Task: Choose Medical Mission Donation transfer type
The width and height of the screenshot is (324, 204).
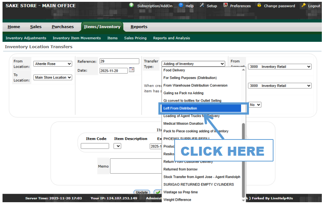Action: pyautogui.click(x=183, y=124)
